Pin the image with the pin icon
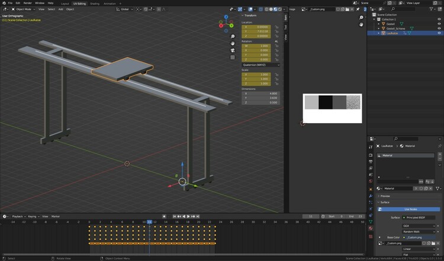 coord(358,9)
